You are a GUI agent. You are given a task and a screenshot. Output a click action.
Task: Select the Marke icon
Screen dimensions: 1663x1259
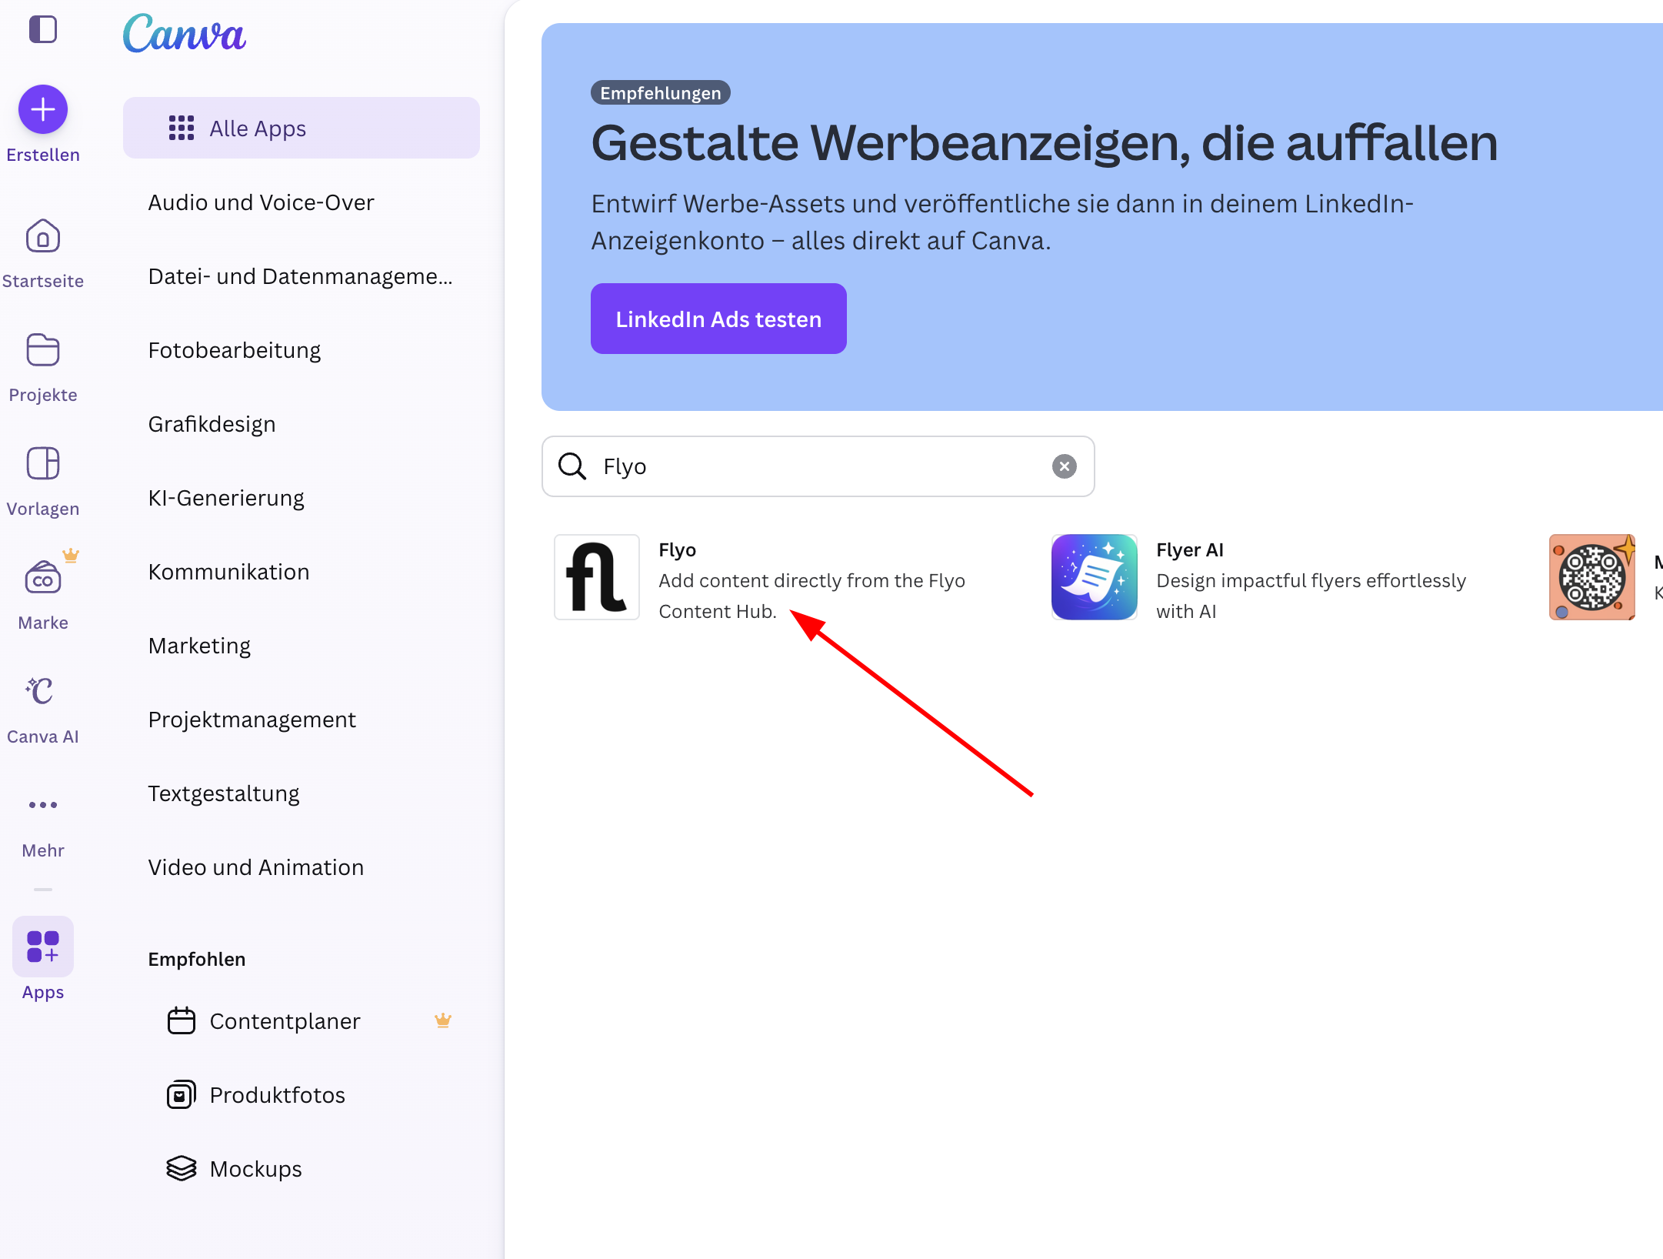coord(42,578)
